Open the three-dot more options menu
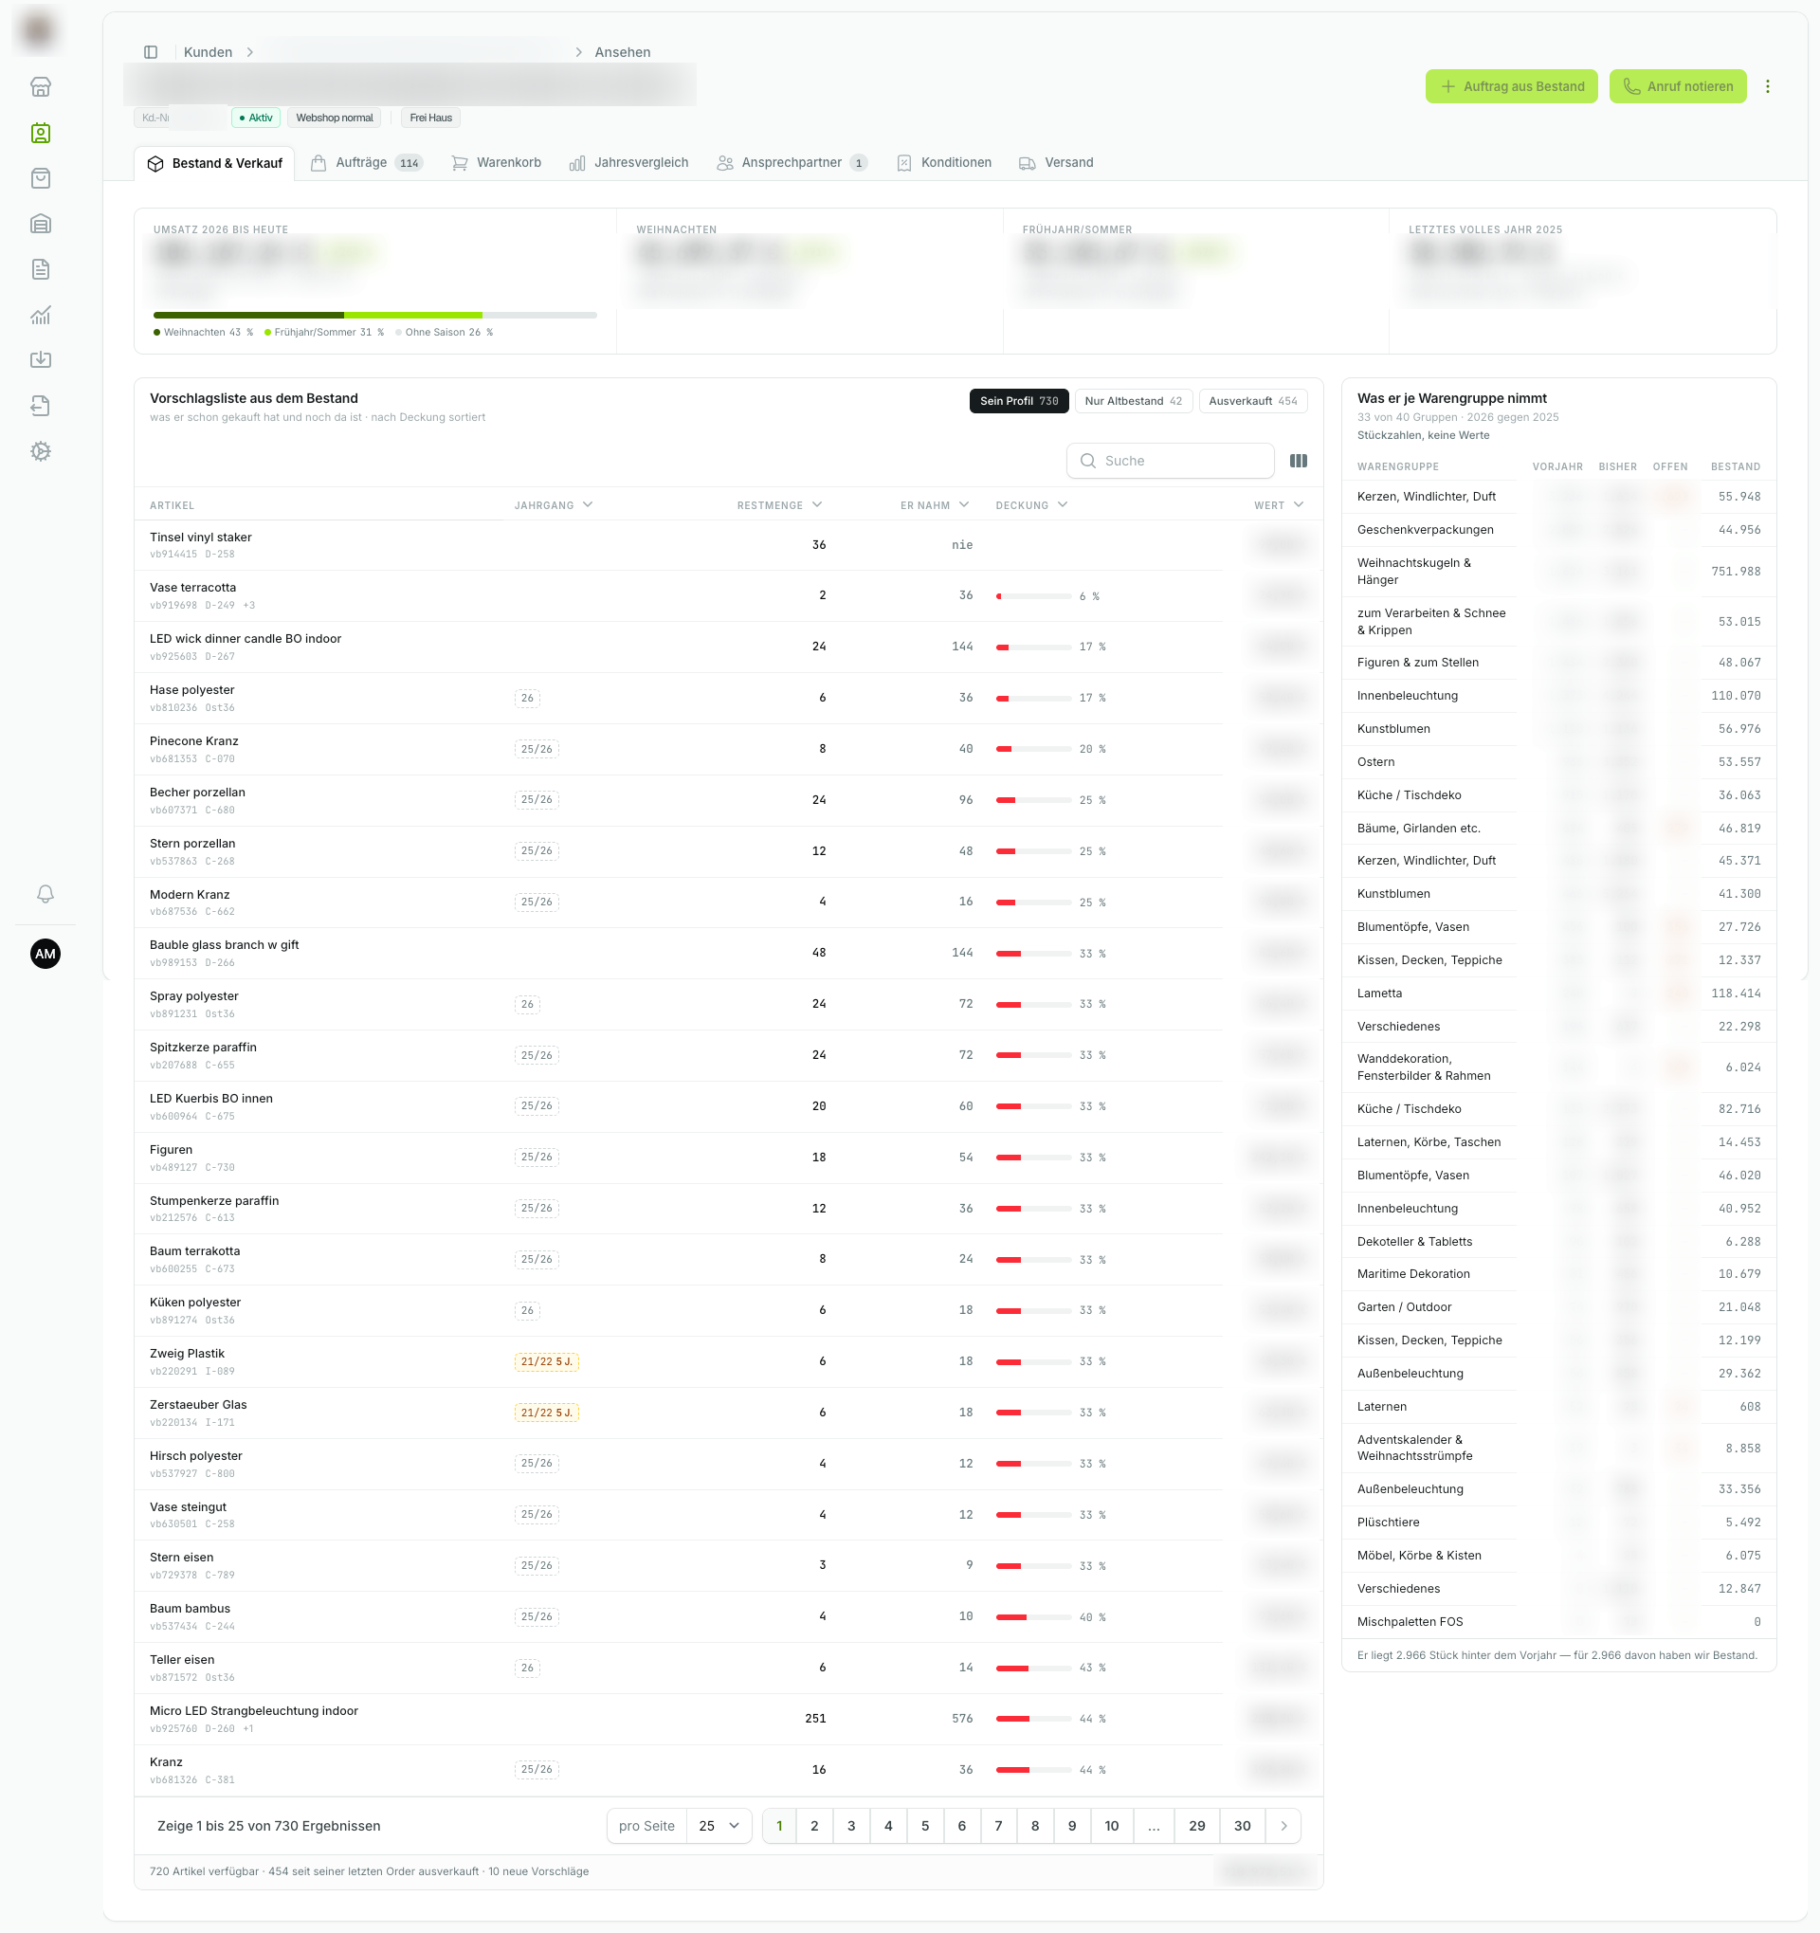This screenshot has height=1933, width=1820. pos(1768,86)
